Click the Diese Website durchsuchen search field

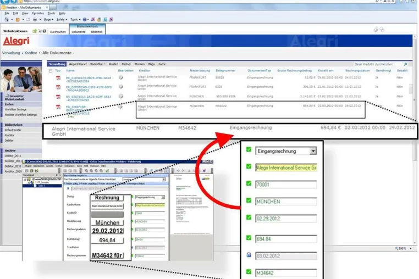pyautogui.click(x=378, y=64)
